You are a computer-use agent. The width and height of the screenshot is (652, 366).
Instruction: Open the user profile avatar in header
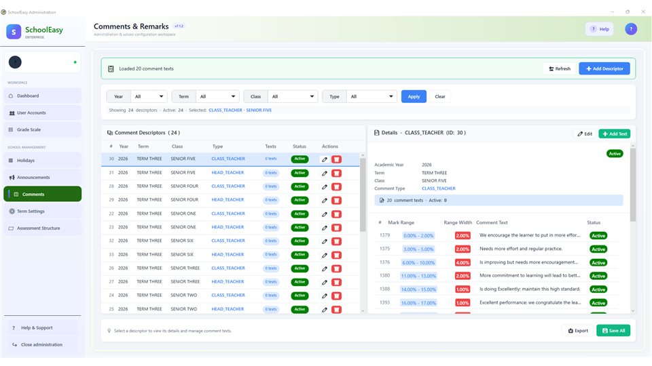point(631,29)
